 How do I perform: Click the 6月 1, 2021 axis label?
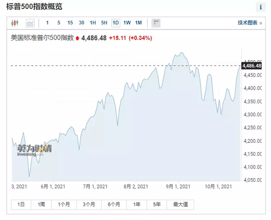pos(53,187)
